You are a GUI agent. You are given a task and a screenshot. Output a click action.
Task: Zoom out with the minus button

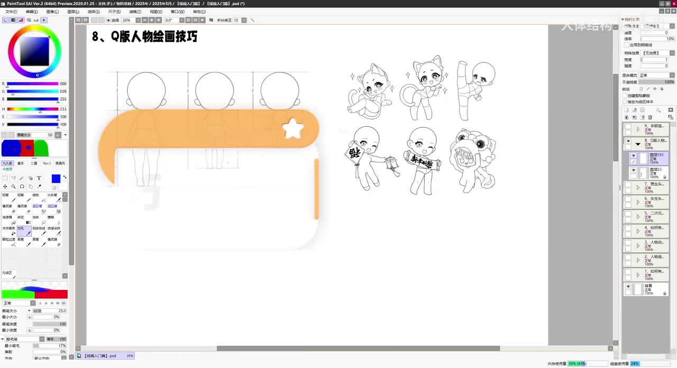145,20
